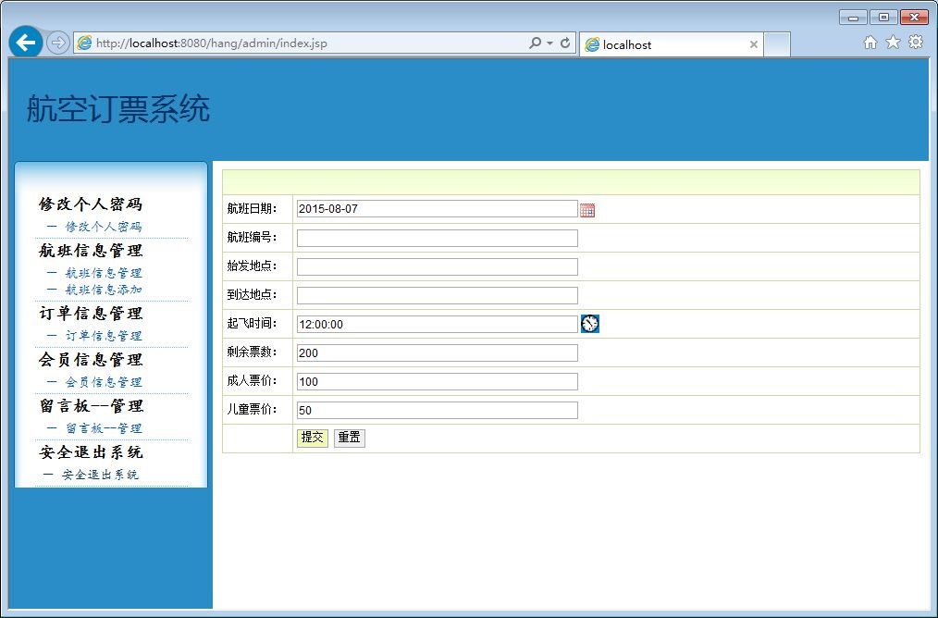
Task: Click the 儿童票价 field showing 50
Action: pos(438,410)
